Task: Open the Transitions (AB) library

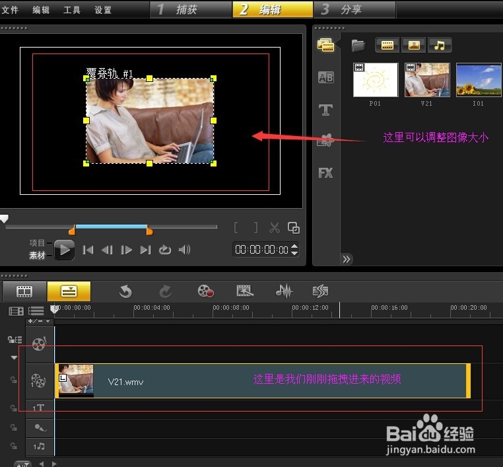Action: click(325, 77)
